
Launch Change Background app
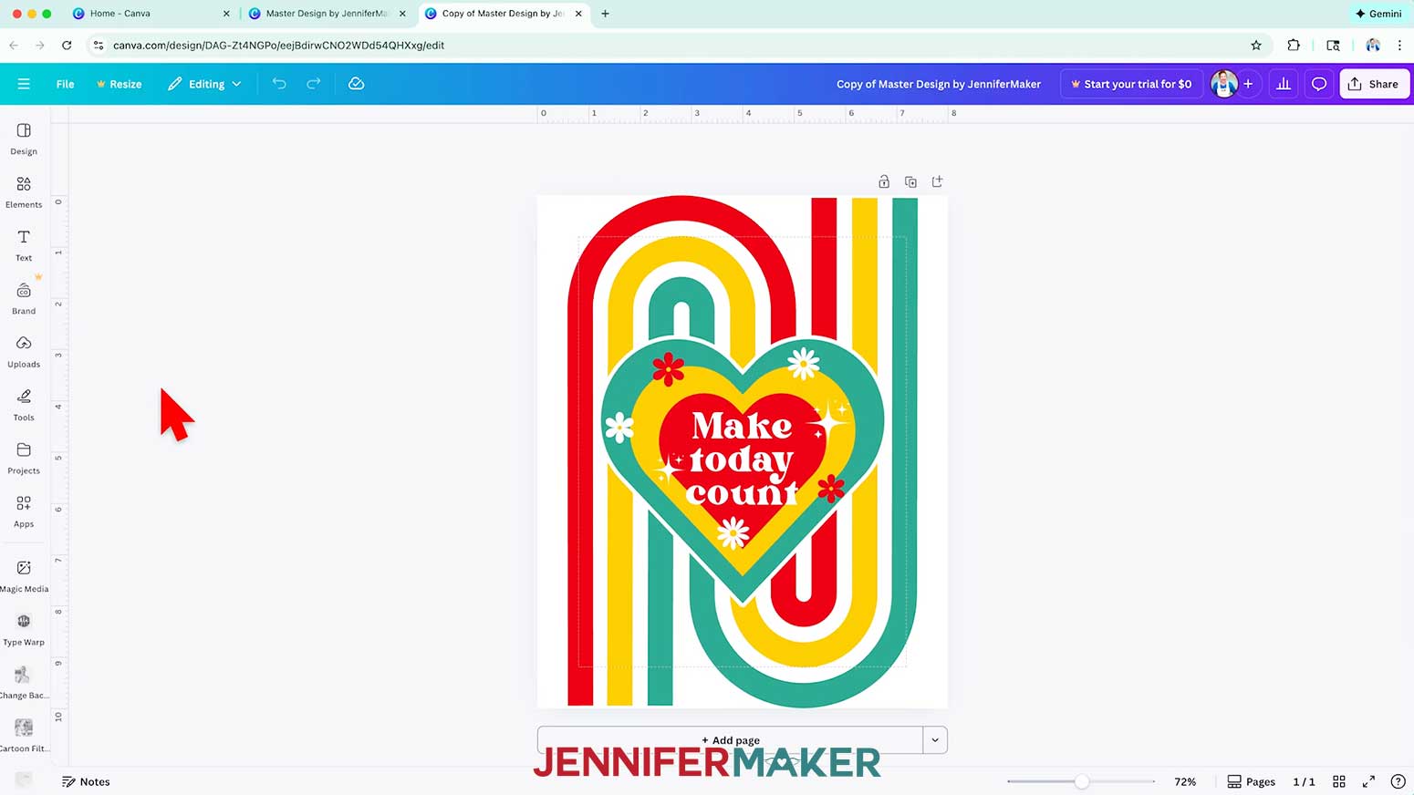point(24,682)
